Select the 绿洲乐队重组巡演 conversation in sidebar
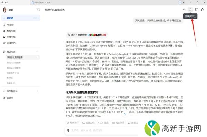Screen dimensions: 207x137 coord(22,57)
